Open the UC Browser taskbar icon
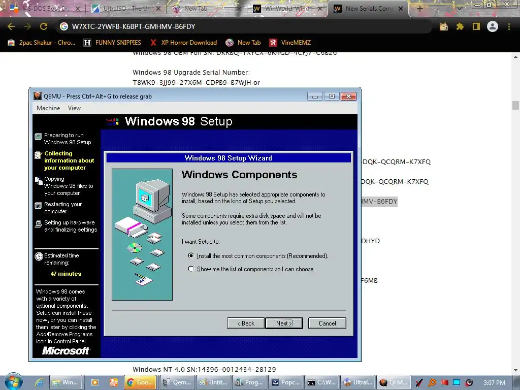Image resolution: width=520 pixels, height=390 pixels. (x=114, y=382)
